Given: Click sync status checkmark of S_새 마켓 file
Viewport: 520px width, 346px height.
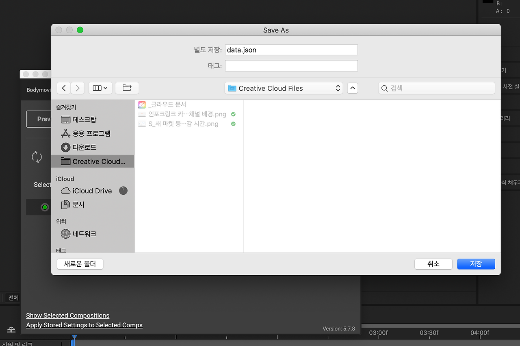Looking at the screenshot, I should [233, 124].
